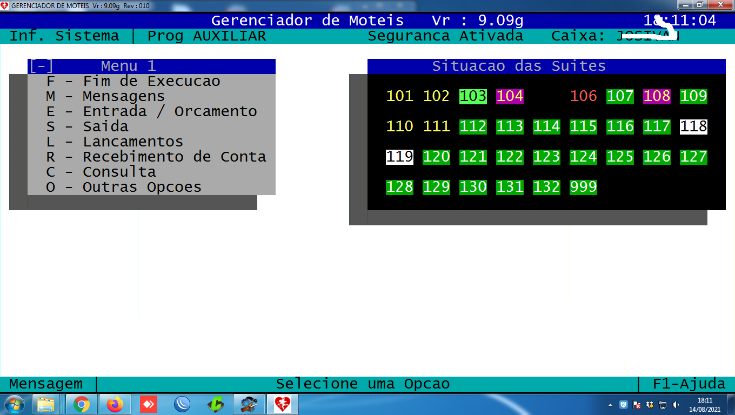This screenshot has width=735, height=415.
Task: Open the taskbar clock and date
Action: coord(705,405)
